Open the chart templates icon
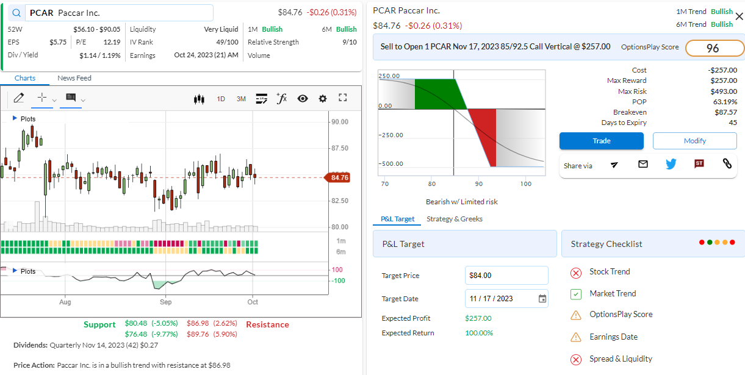The width and height of the screenshot is (745, 375). [x=262, y=99]
